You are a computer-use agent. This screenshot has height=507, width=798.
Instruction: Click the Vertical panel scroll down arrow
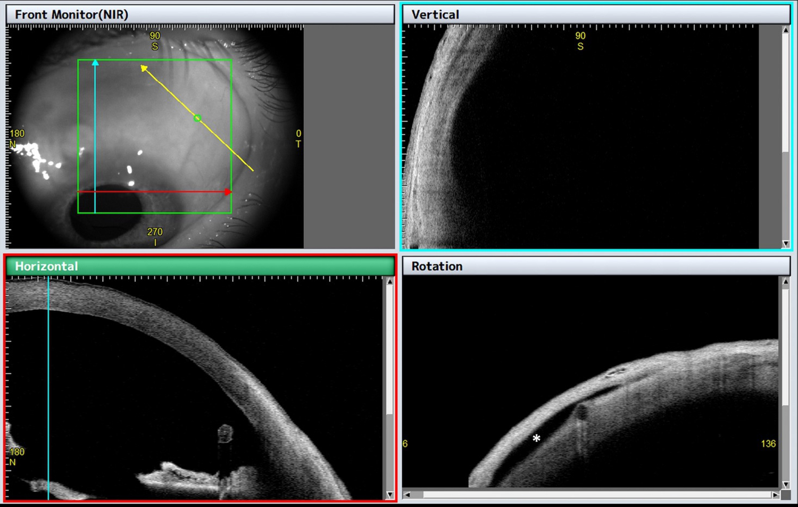785,244
